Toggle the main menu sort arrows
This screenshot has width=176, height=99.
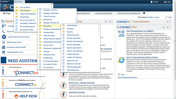[52, 4]
